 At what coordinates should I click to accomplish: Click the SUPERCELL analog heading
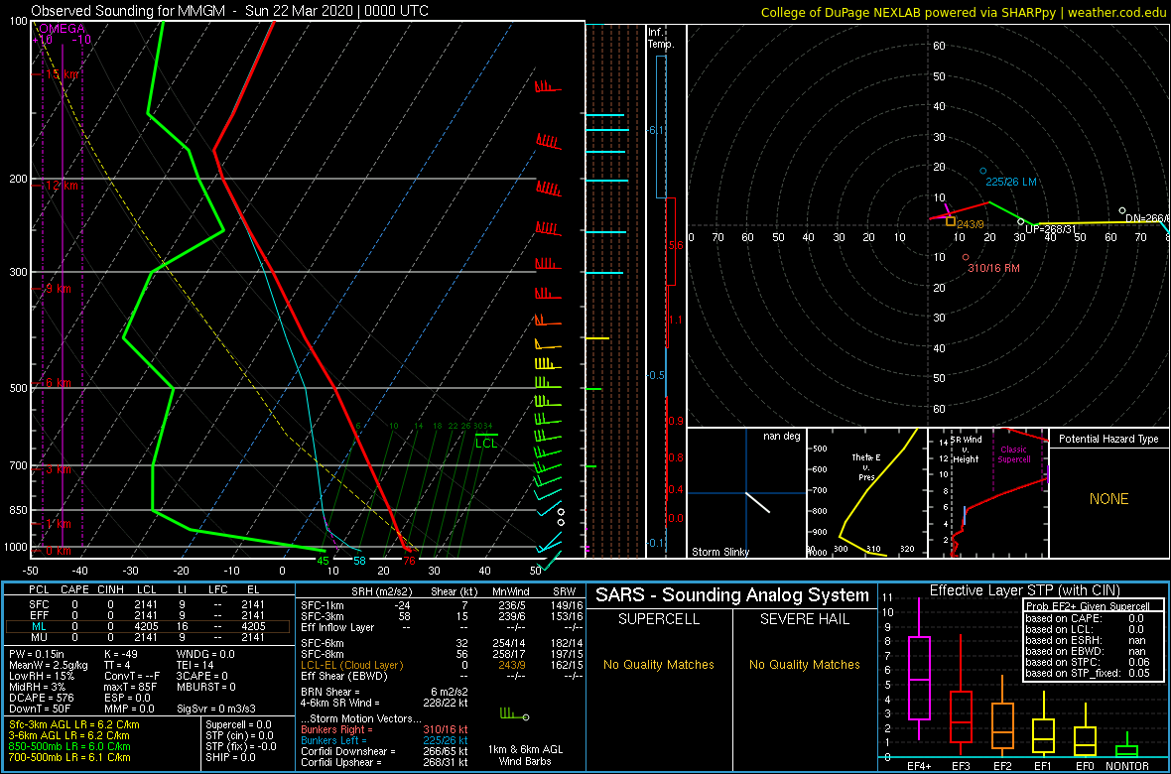[659, 619]
